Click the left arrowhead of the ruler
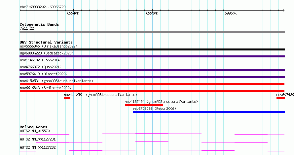Viewport: 294px width, 155px height. 20,11
